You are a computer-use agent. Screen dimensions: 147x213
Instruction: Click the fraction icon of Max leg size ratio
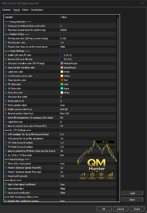6,43
